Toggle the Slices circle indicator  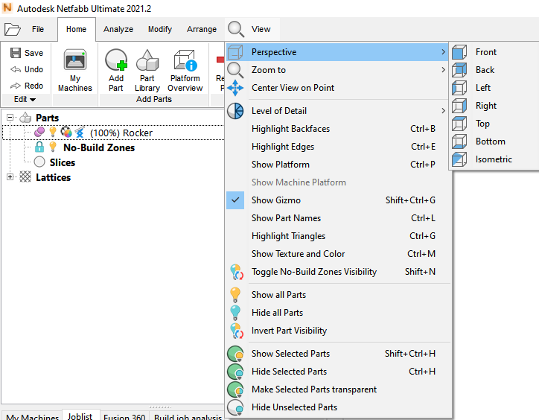(x=39, y=162)
